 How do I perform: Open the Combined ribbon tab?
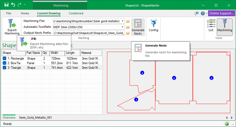76,13
